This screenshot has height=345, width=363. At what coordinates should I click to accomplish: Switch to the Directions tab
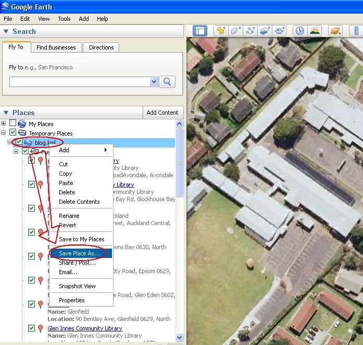(101, 47)
